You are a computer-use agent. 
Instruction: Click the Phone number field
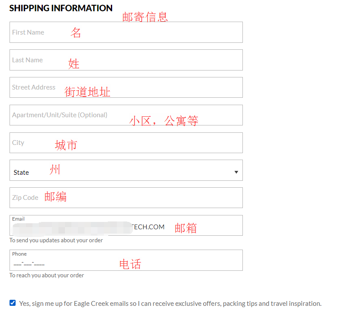[x=126, y=262]
